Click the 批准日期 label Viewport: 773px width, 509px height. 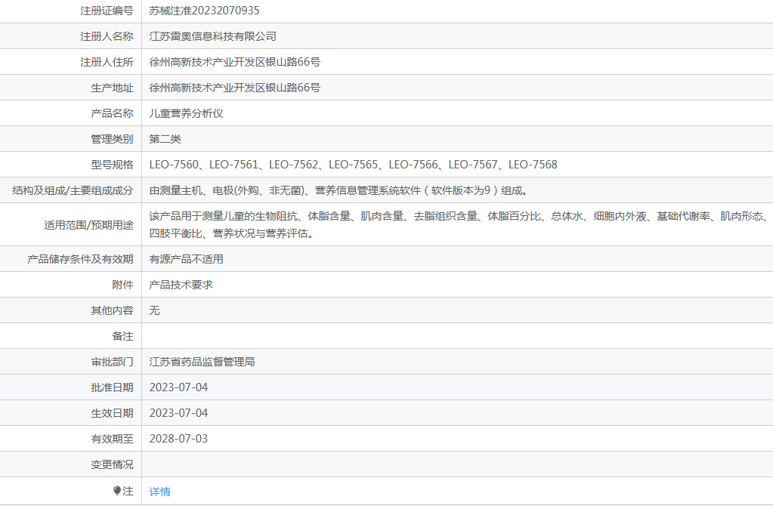(x=112, y=387)
